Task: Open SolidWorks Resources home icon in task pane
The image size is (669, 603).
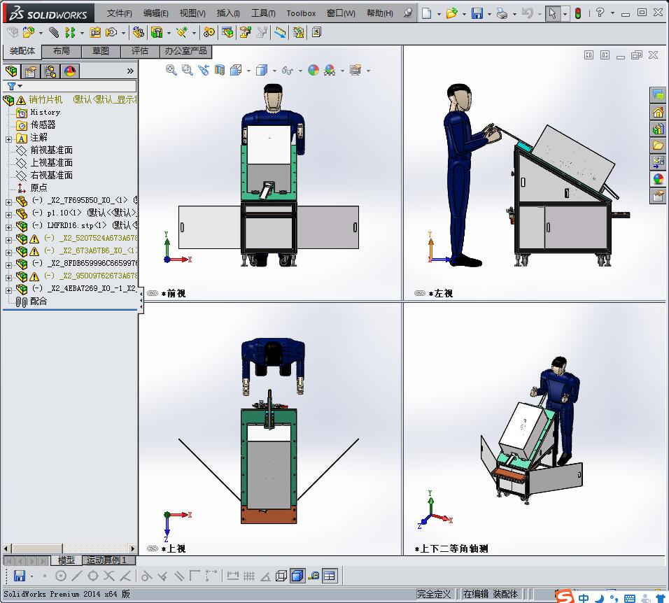Action: coord(658,112)
